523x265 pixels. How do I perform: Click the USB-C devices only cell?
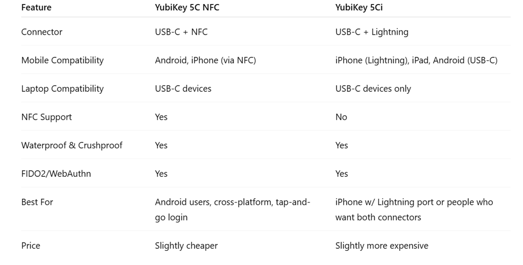tap(373, 89)
